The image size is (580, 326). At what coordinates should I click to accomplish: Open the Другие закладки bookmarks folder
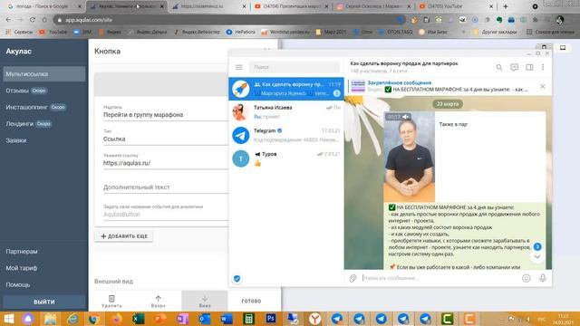[496, 33]
